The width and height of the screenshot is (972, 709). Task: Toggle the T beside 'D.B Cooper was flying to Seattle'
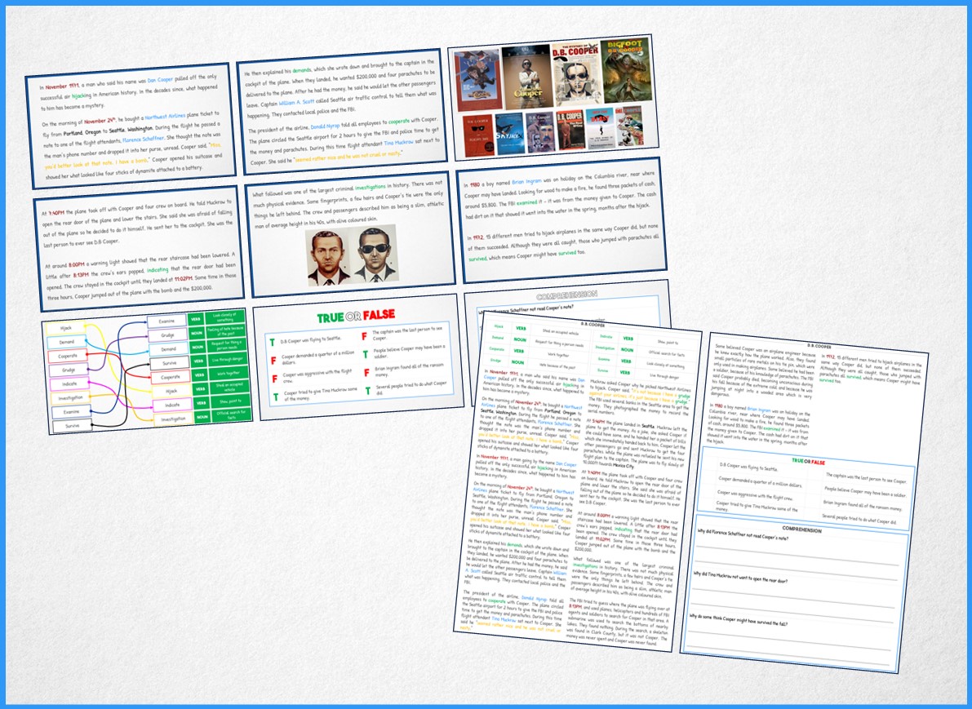[273, 342]
